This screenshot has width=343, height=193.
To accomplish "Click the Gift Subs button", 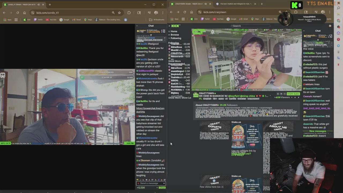I will [293, 94].
